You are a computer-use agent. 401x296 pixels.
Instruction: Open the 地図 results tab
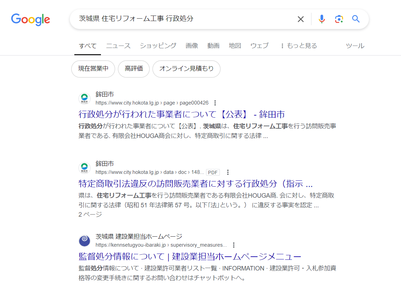pos(235,46)
